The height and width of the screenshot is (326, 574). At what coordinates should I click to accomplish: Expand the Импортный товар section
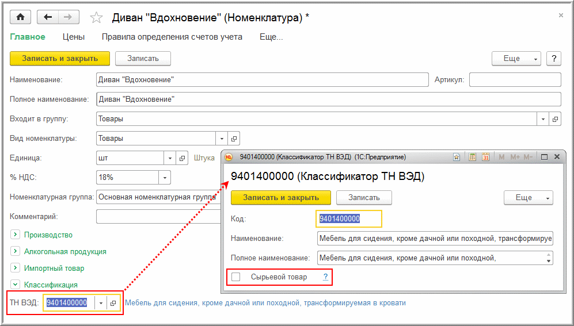click(x=15, y=268)
